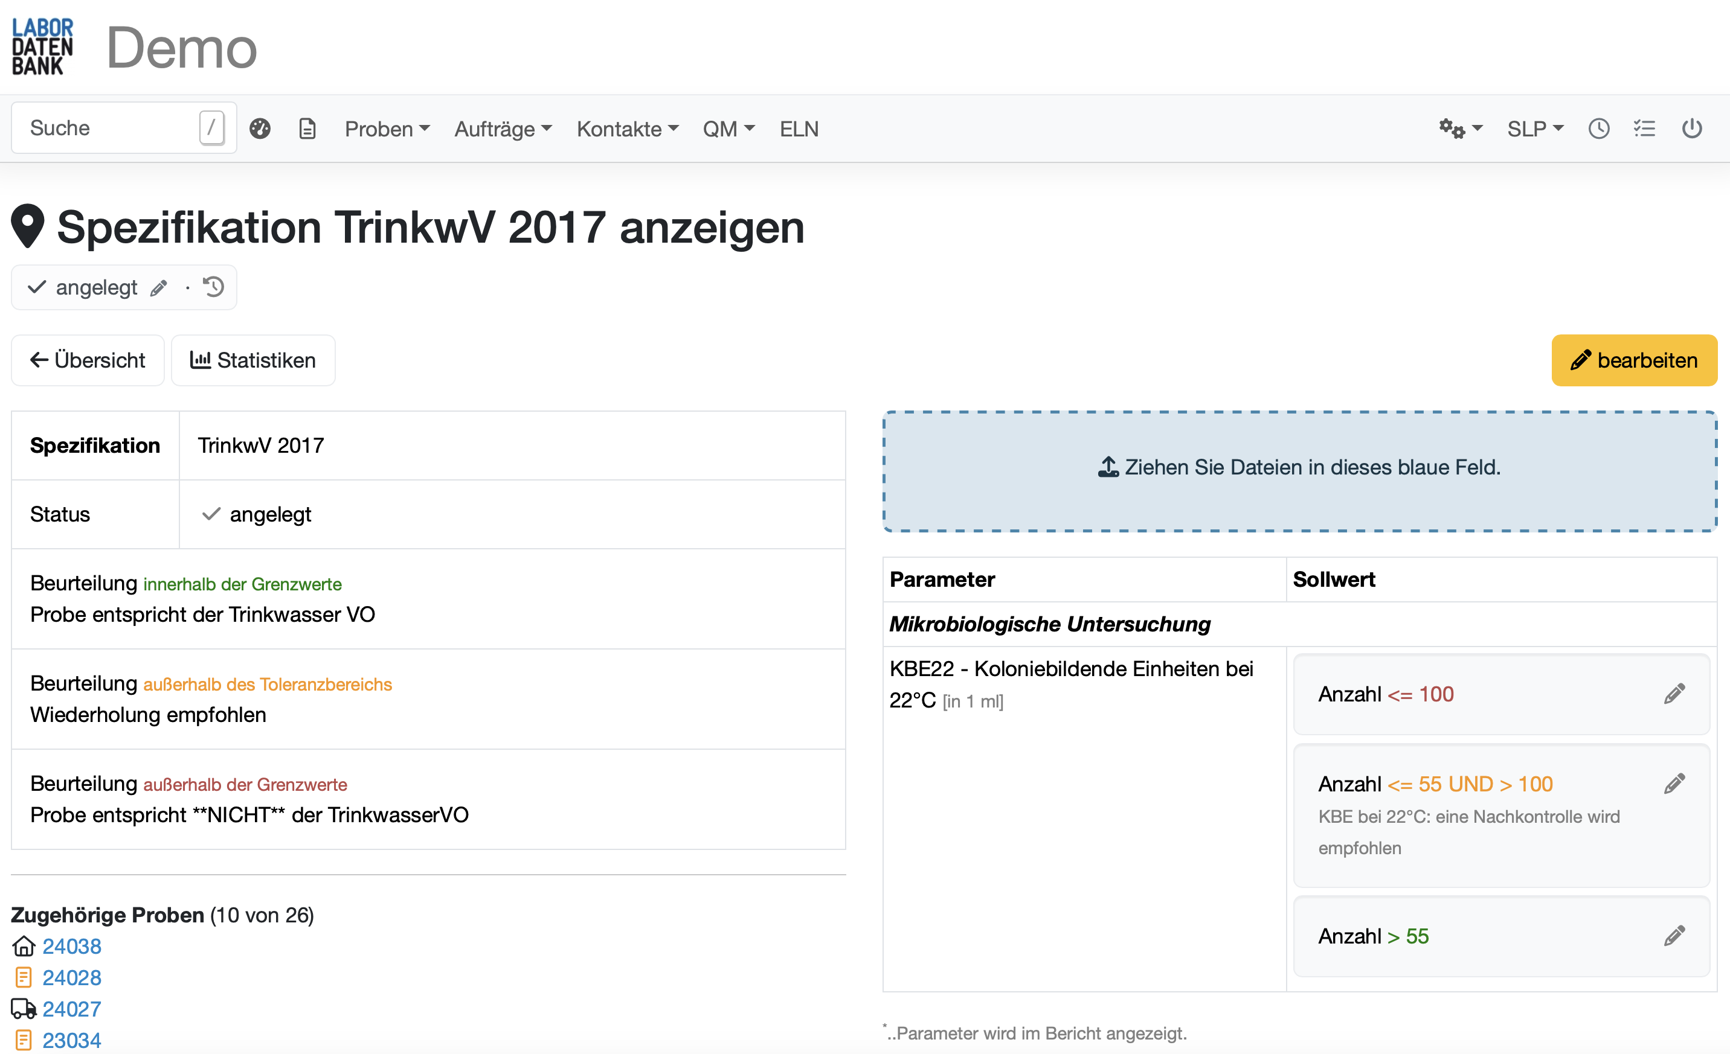Open the task checklist icon

[1645, 129]
